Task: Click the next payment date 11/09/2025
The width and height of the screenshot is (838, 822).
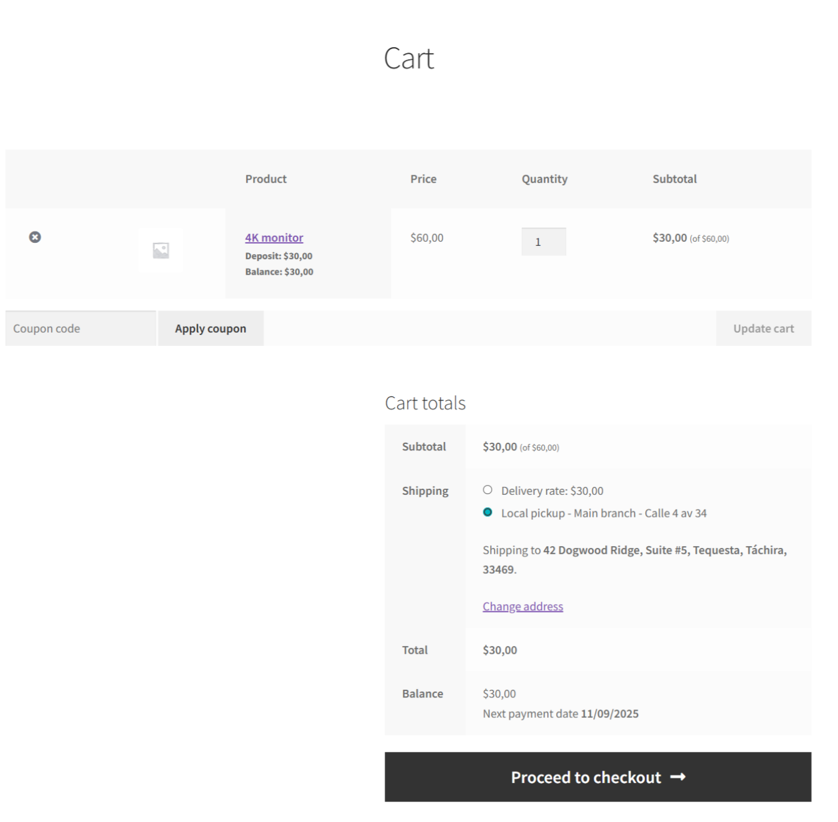Action: [x=609, y=714]
